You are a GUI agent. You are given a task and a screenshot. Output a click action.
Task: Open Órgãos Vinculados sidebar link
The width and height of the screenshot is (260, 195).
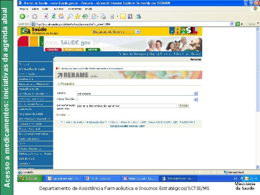click(30, 148)
